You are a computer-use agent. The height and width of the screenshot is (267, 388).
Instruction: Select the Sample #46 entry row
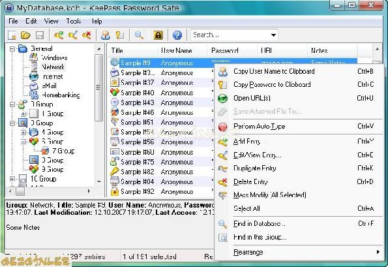pyautogui.click(x=161, y=112)
